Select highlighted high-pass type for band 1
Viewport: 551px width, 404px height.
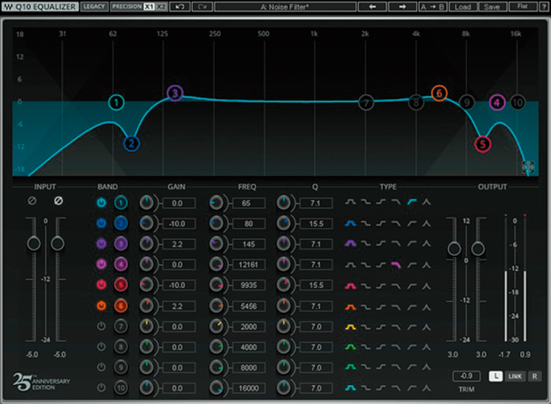pyautogui.click(x=412, y=202)
